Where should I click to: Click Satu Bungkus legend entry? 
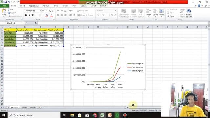point(136,71)
